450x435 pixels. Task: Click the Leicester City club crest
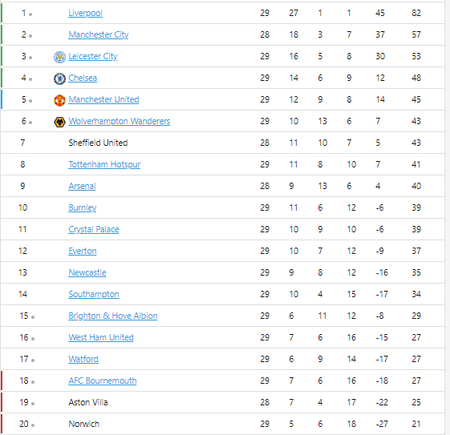click(x=59, y=57)
